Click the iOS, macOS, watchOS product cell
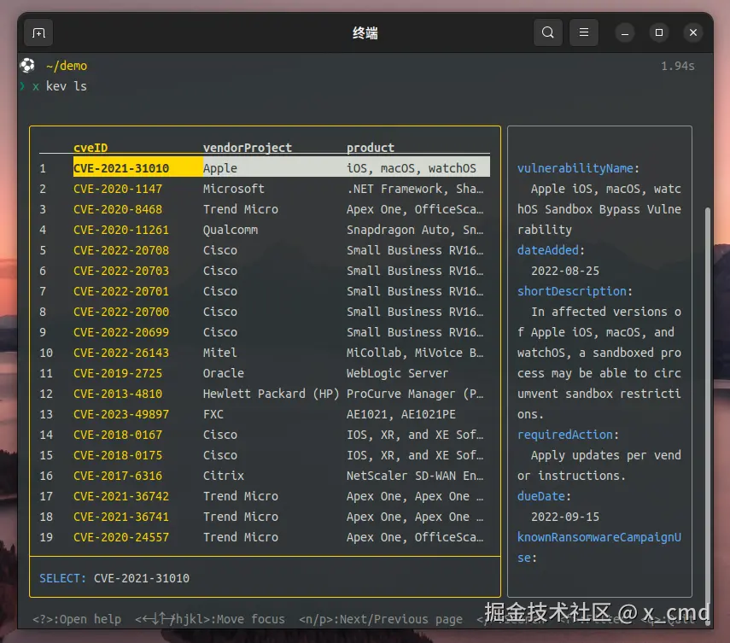This screenshot has height=643, width=730. click(x=411, y=168)
